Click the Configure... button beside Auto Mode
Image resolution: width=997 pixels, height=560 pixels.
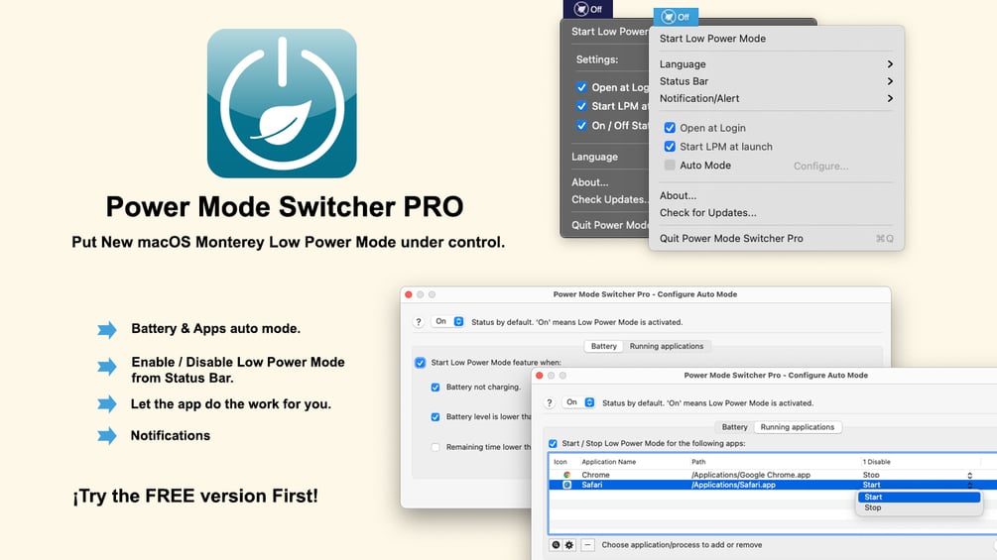click(x=820, y=166)
